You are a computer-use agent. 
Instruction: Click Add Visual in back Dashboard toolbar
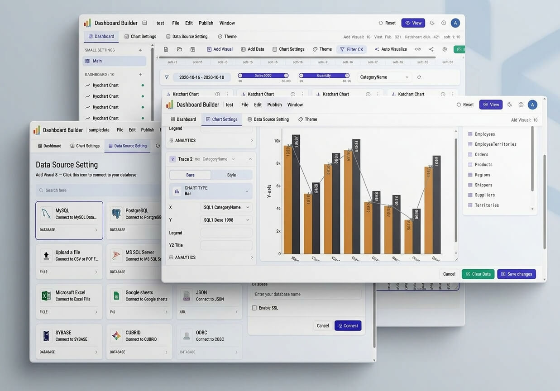pyautogui.click(x=220, y=49)
